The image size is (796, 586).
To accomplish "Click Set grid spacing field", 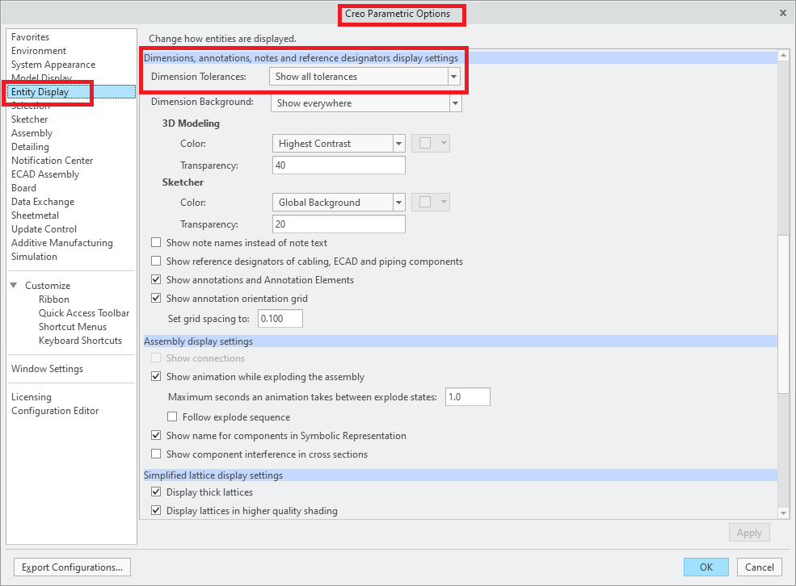I will (280, 318).
